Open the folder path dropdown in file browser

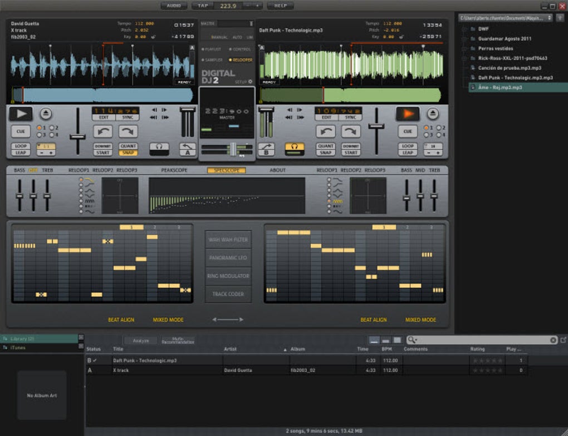549,18
